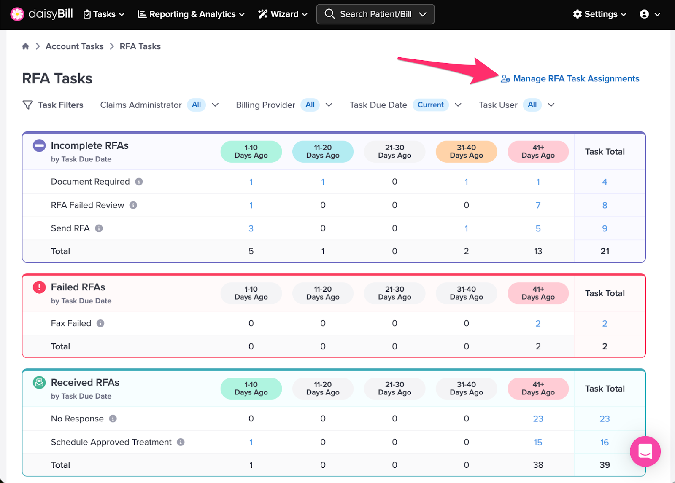Open the user account profile icon menu

(650, 14)
